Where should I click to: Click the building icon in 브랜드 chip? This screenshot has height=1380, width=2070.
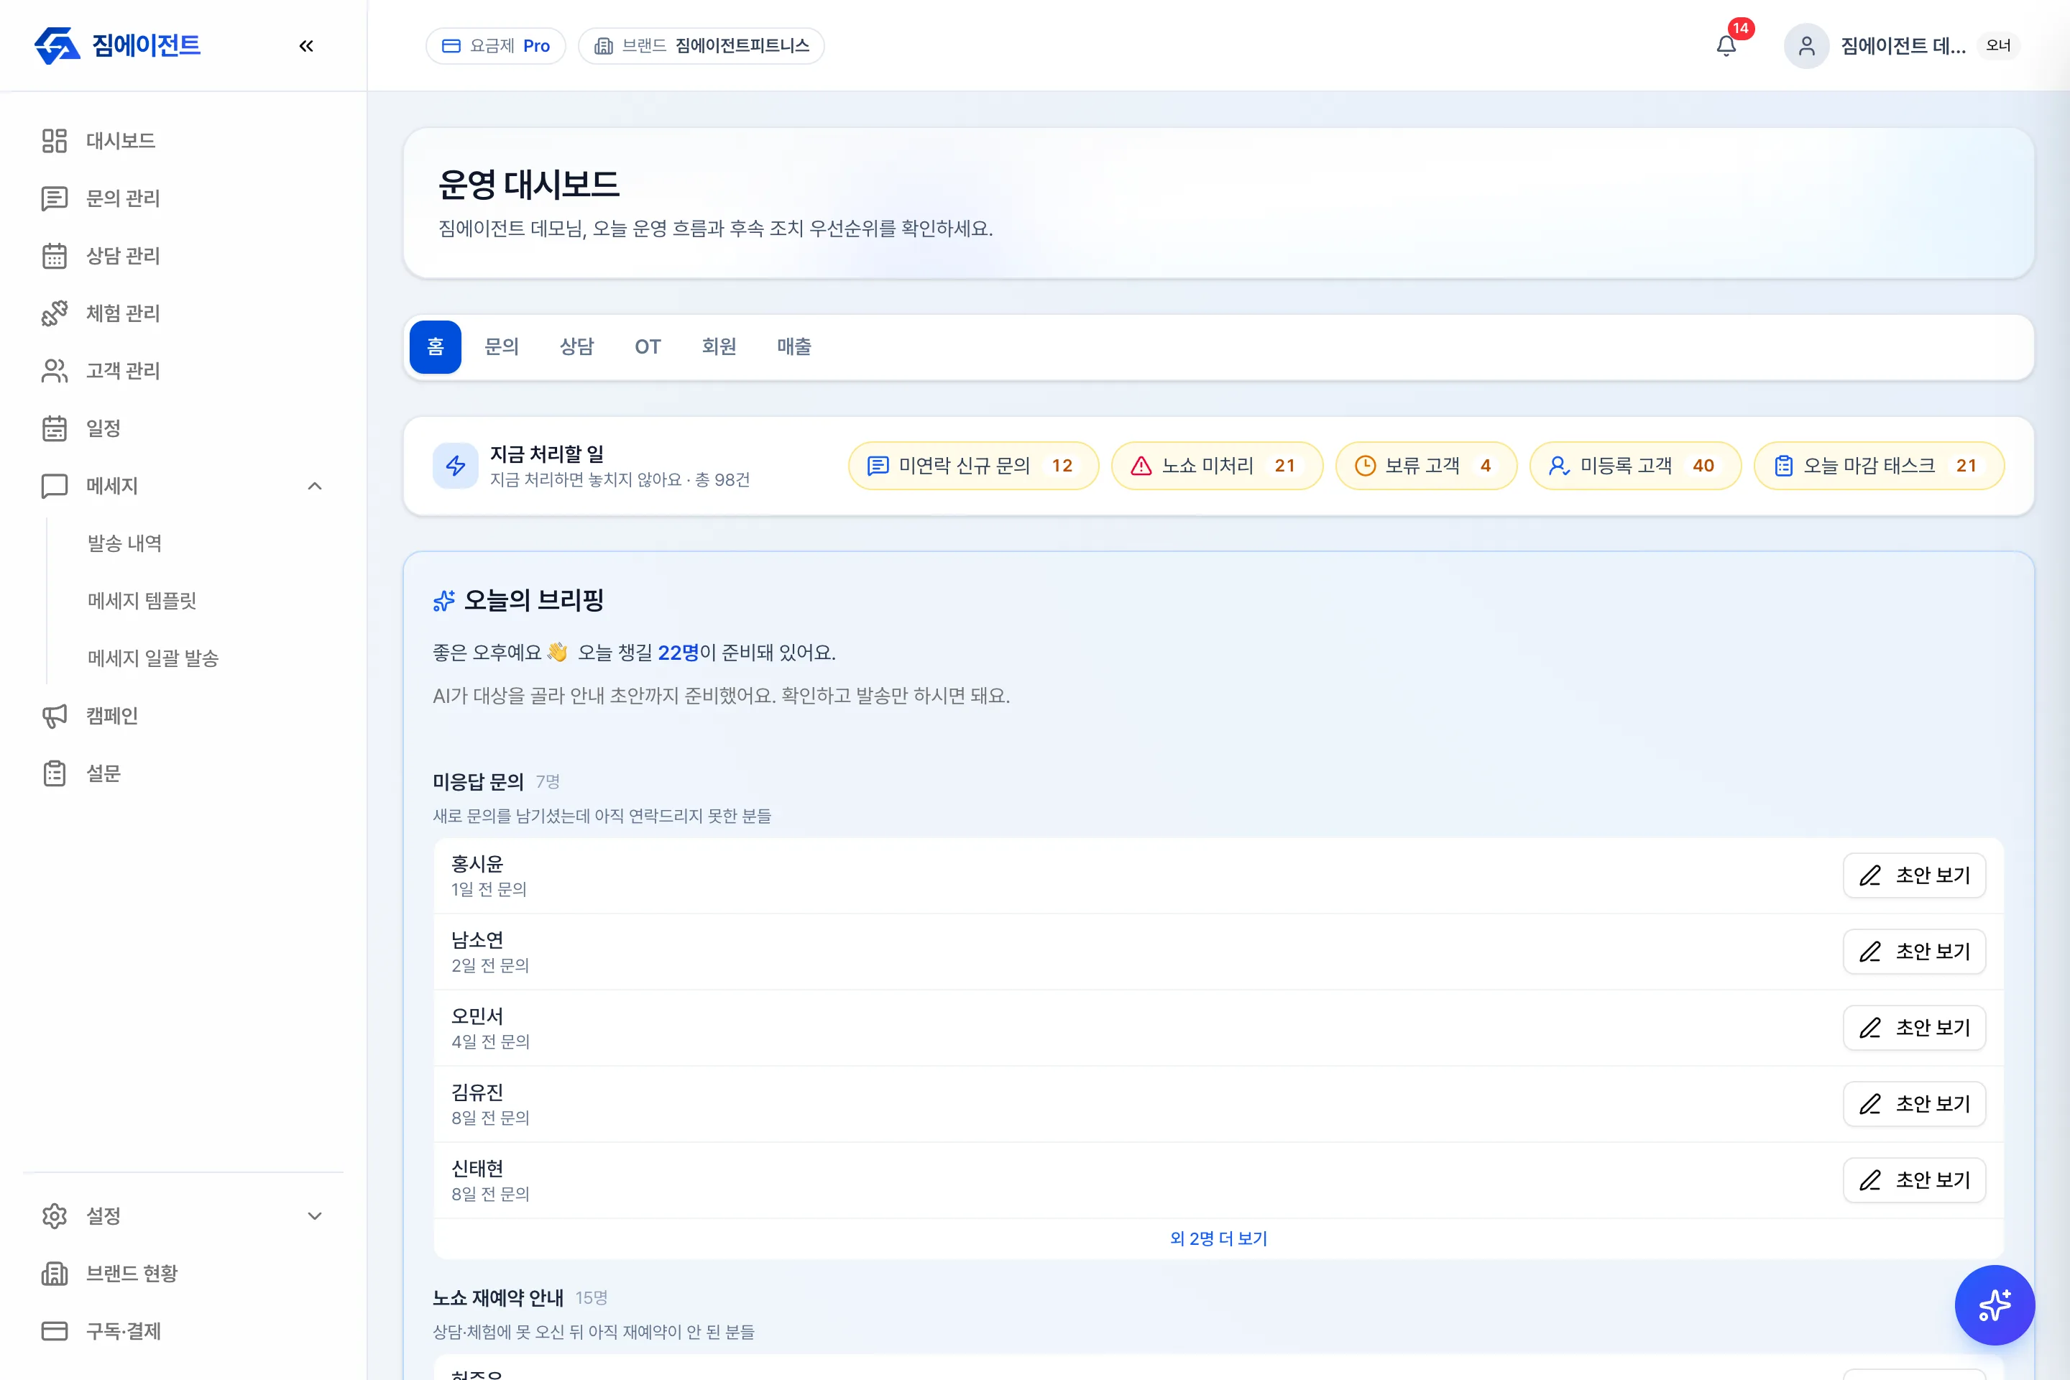[x=604, y=46]
